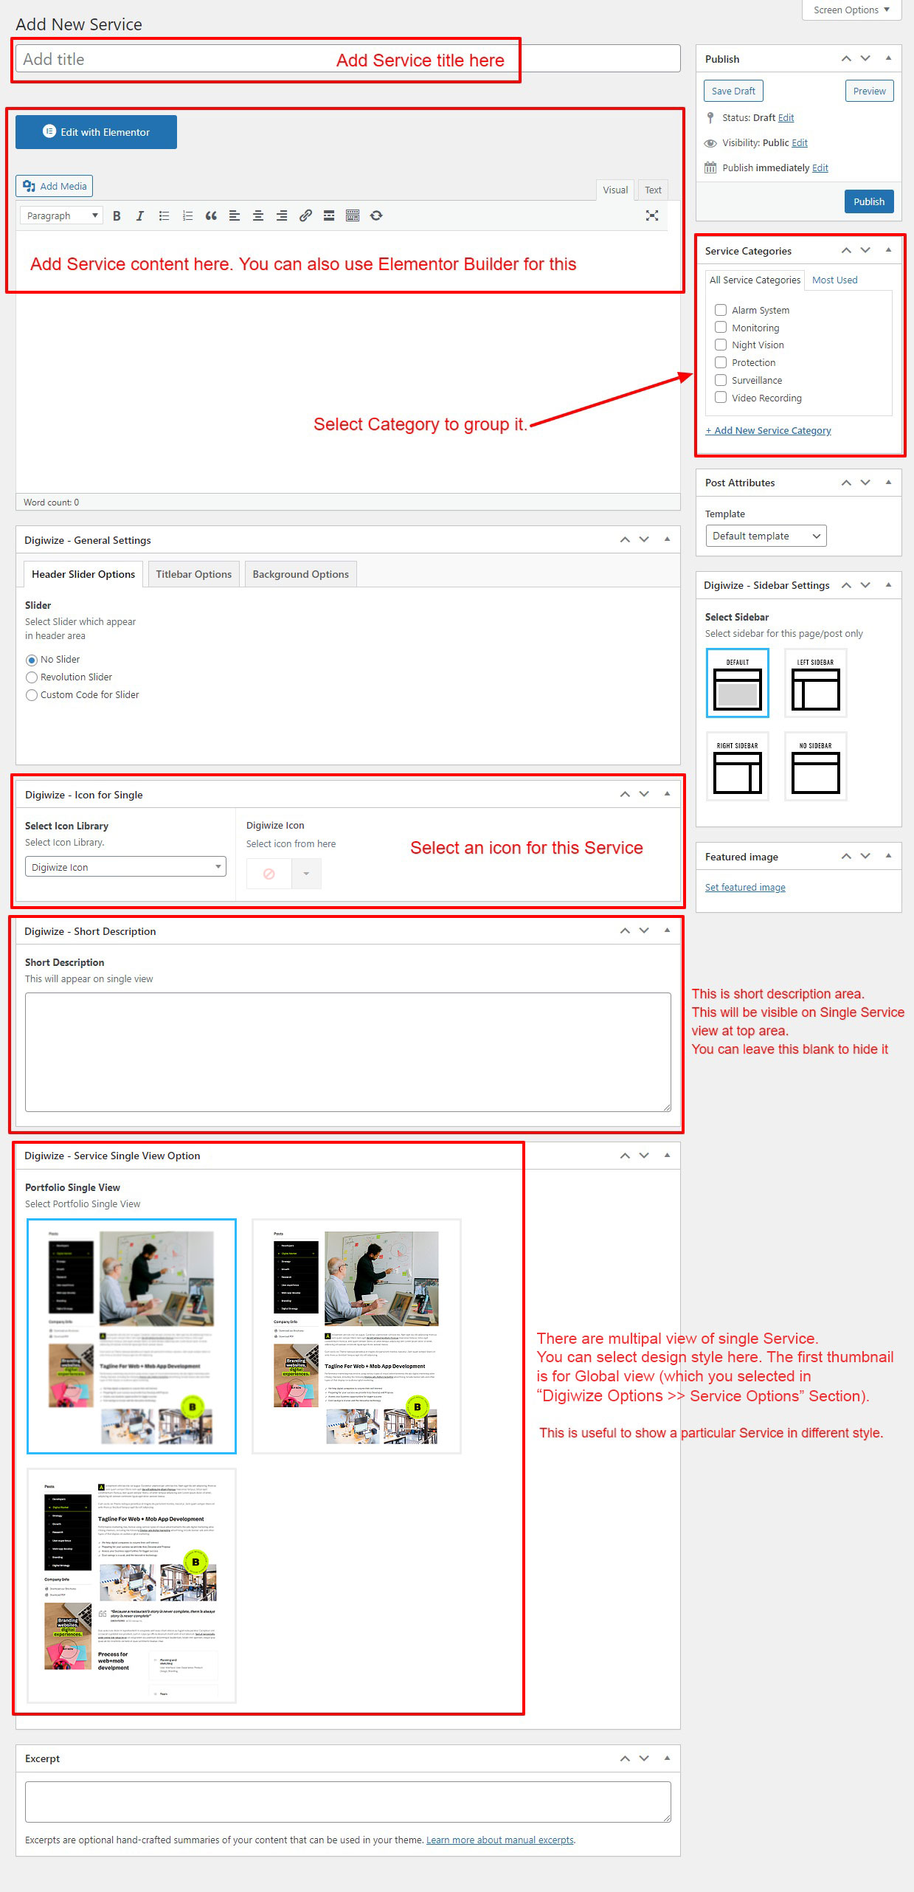This screenshot has width=914, height=1892.
Task: Check the Alarm System category
Action: click(721, 310)
